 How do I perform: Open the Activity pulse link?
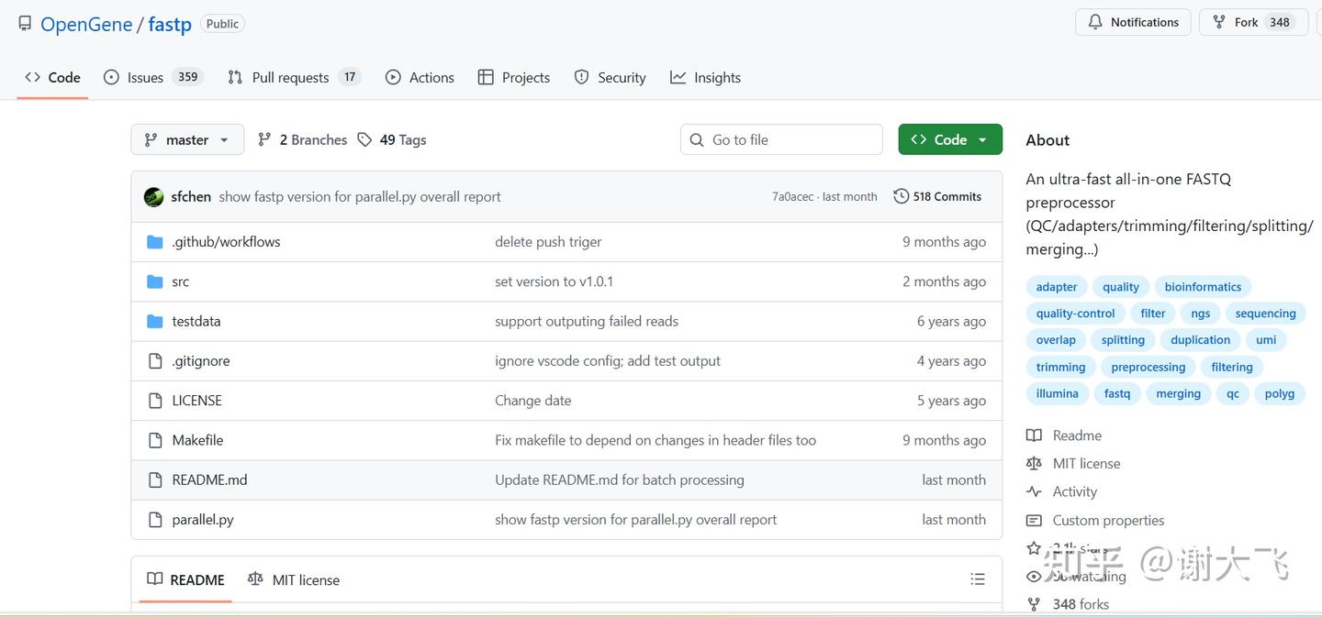tap(1074, 491)
